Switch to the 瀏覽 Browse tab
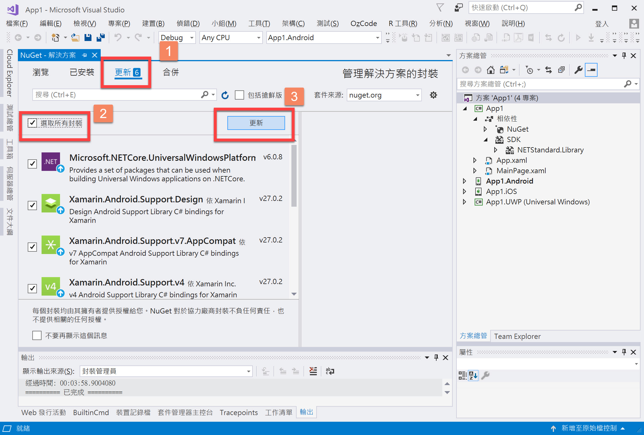Image resolution: width=644 pixels, height=435 pixels. tap(41, 72)
